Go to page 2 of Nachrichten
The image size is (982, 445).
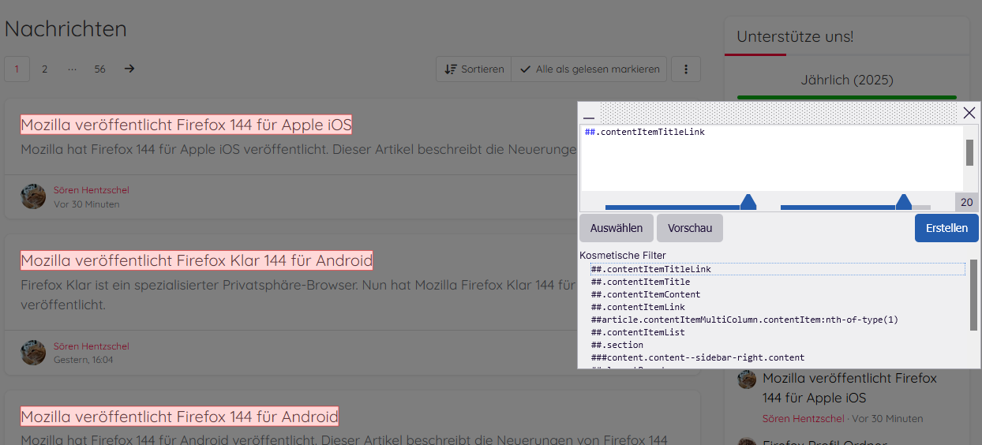click(x=45, y=69)
